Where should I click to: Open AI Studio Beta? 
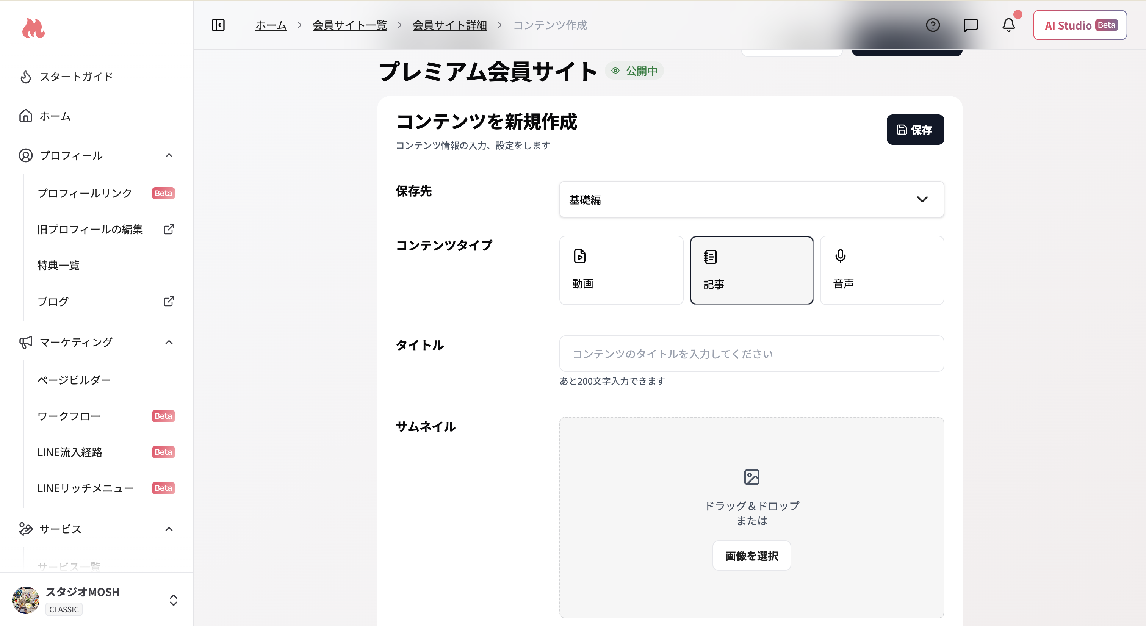click(1080, 25)
